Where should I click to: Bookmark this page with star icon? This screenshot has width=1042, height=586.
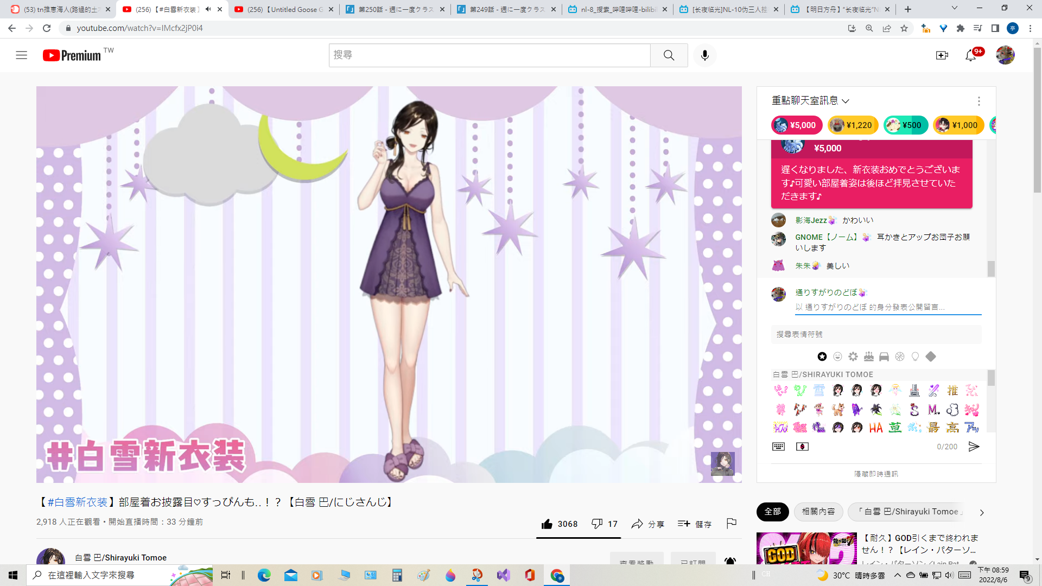[904, 28]
